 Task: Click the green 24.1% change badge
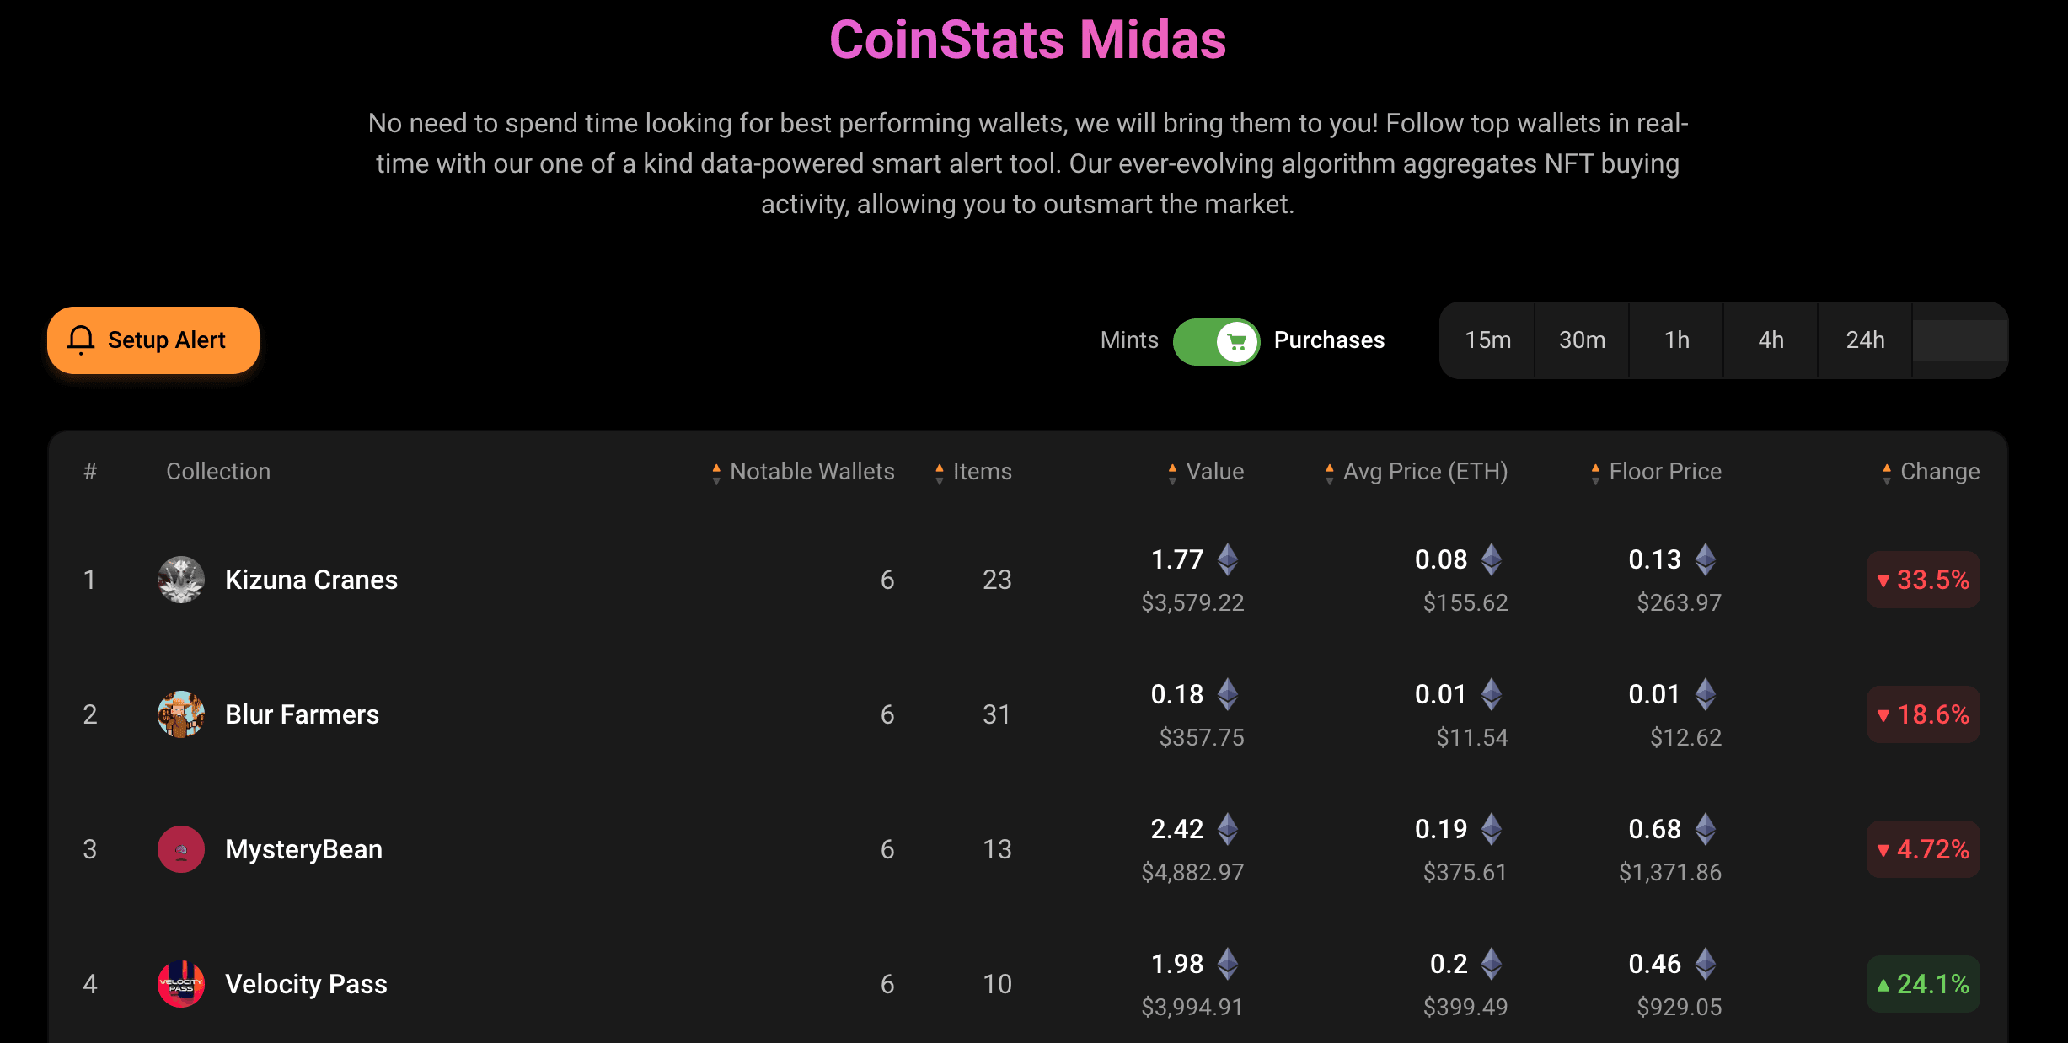1923,984
